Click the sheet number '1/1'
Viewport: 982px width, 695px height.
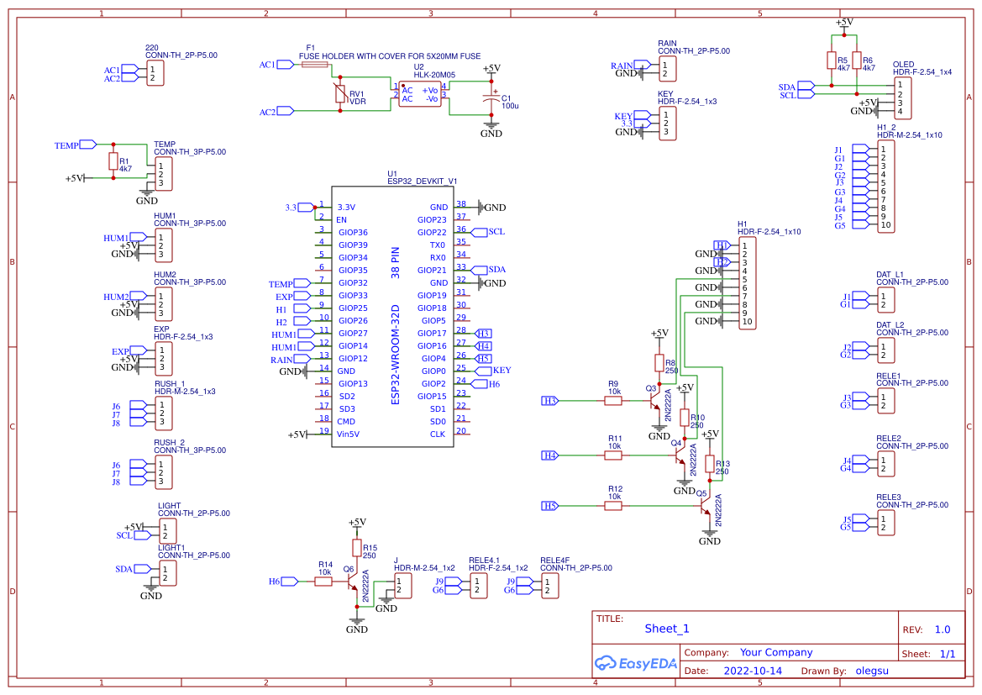[x=948, y=655]
